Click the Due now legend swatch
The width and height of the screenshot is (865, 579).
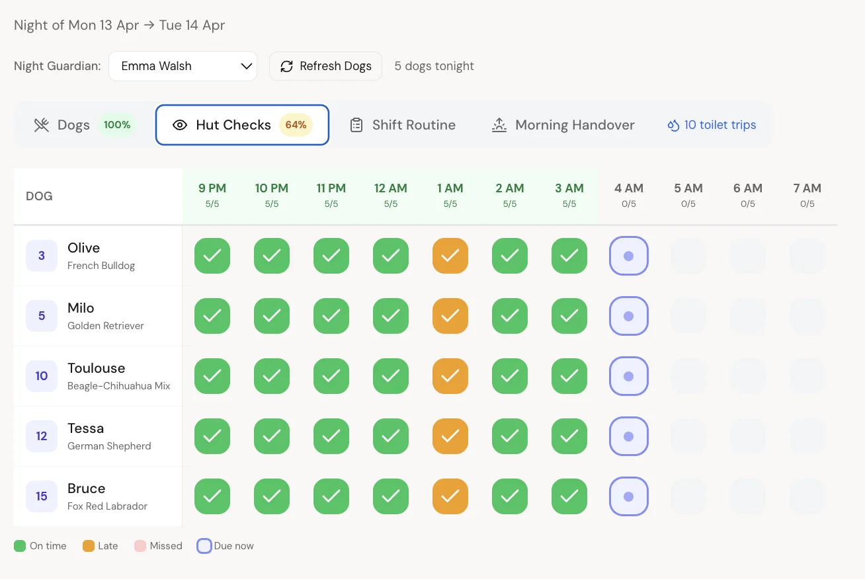click(x=204, y=546)
